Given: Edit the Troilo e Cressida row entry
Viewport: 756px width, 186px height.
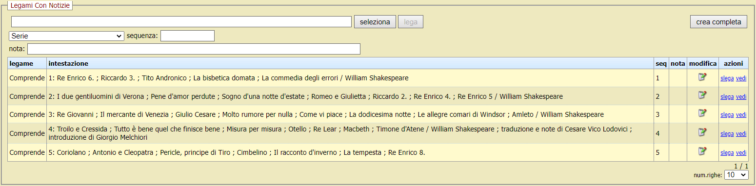Looking at the screenshot, I should pos(702,132).
